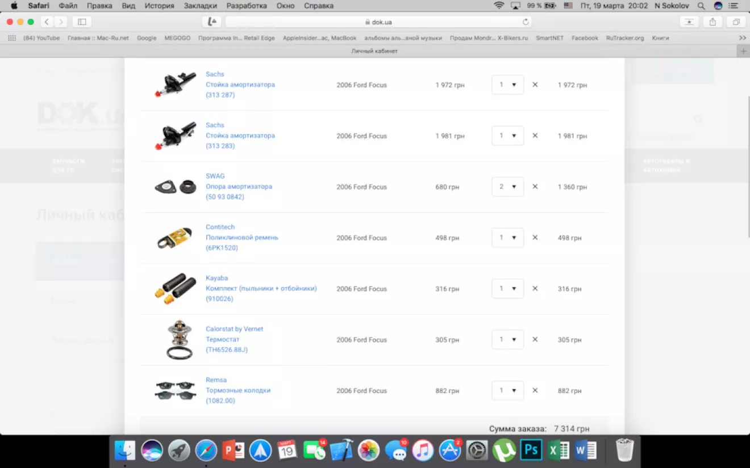Show all tabs overview in Safari
This screenshot has width=750, height=468.
[736, 22]
